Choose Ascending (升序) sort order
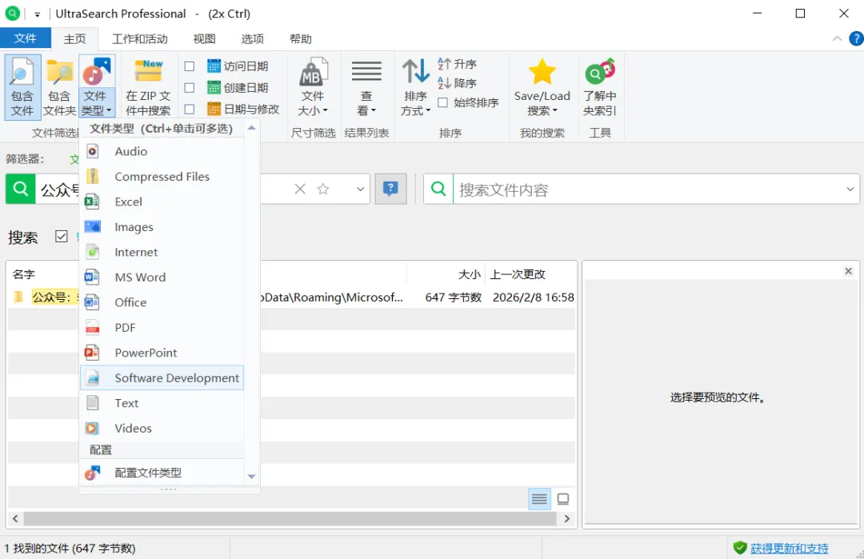The height and width of the screenshot is (559, 864). point(458,64)
